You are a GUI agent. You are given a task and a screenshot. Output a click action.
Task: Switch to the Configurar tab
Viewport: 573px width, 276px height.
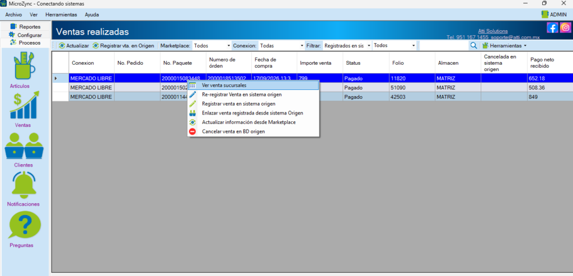coord(26,35)
